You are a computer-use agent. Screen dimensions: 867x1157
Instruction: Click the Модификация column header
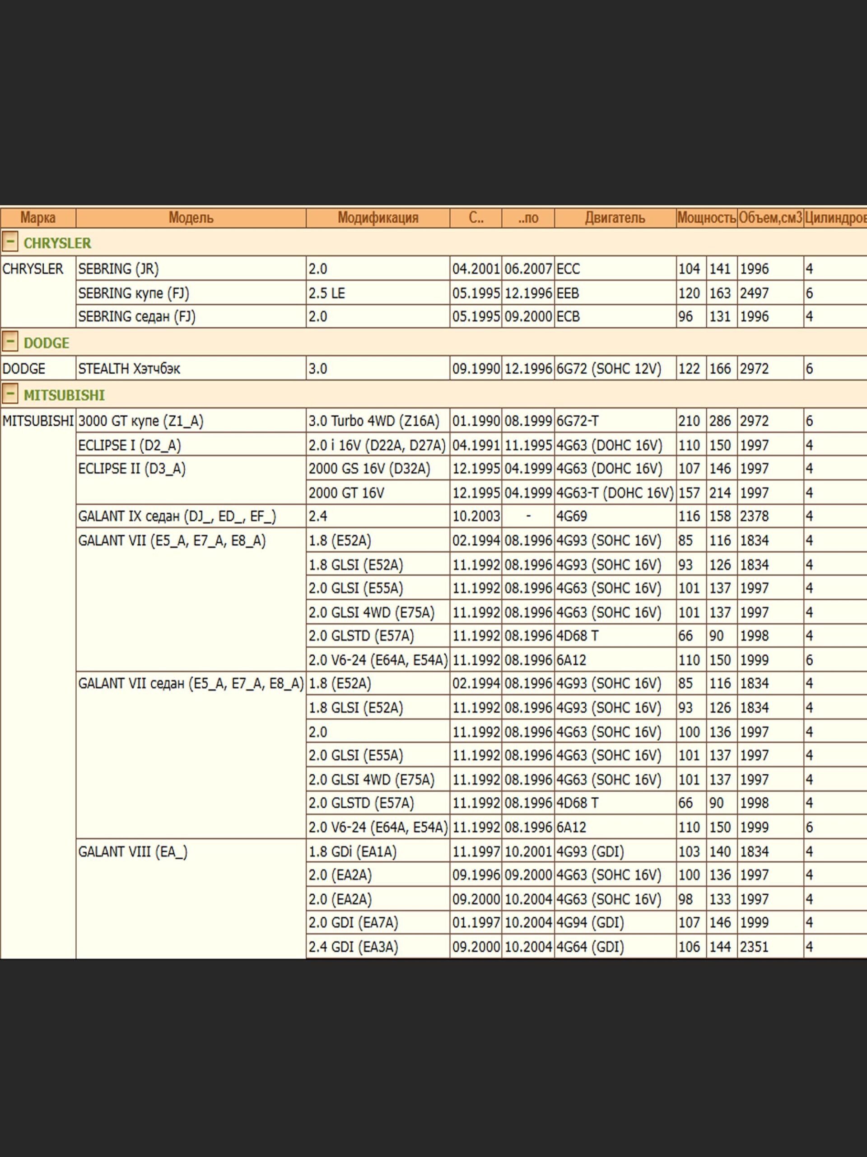pyautogui.click(x=378, y=217)
